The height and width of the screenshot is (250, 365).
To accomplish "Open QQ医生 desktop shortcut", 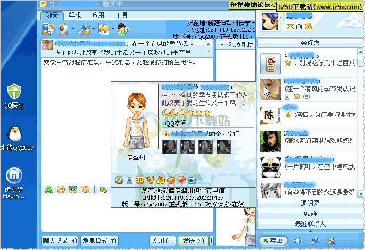I will [14, 96].
